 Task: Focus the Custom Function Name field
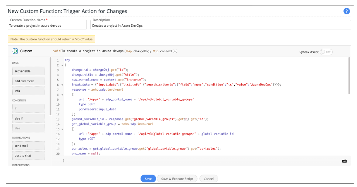pyautogui.click(x=47, y=26)
